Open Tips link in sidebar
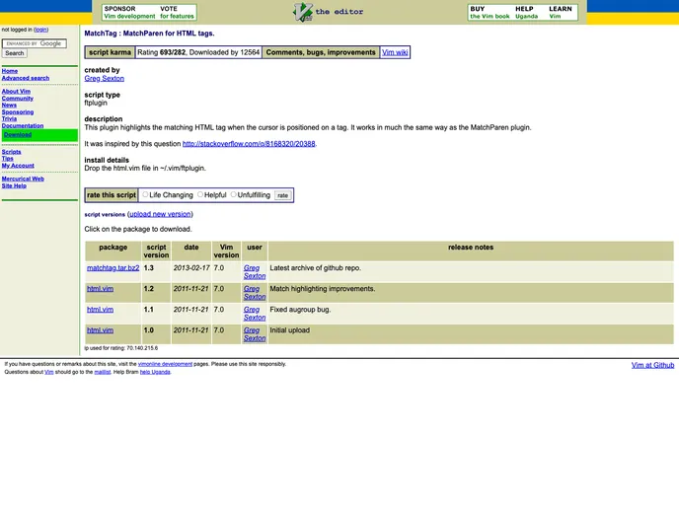The image size is (679, 505). pos(7,159)
